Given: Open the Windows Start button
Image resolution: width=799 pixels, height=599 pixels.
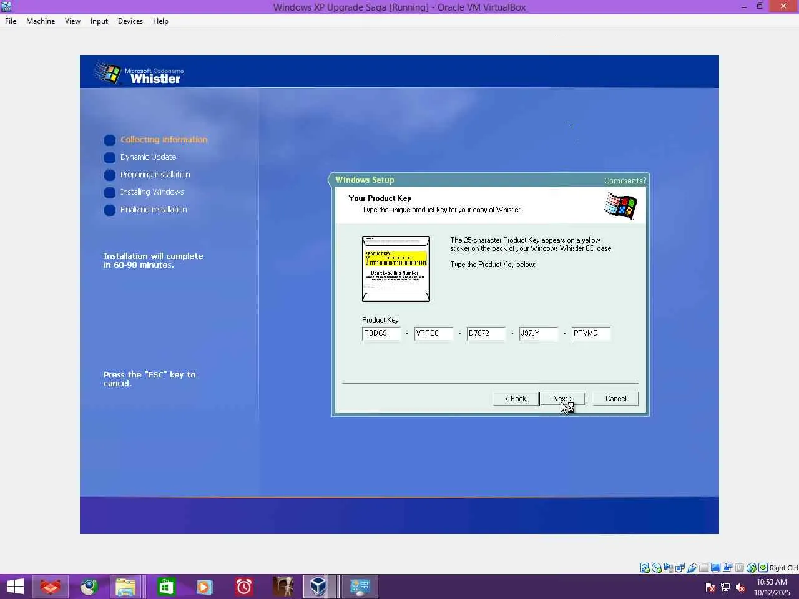Looking at the screenshot, I should coord(15,587).
